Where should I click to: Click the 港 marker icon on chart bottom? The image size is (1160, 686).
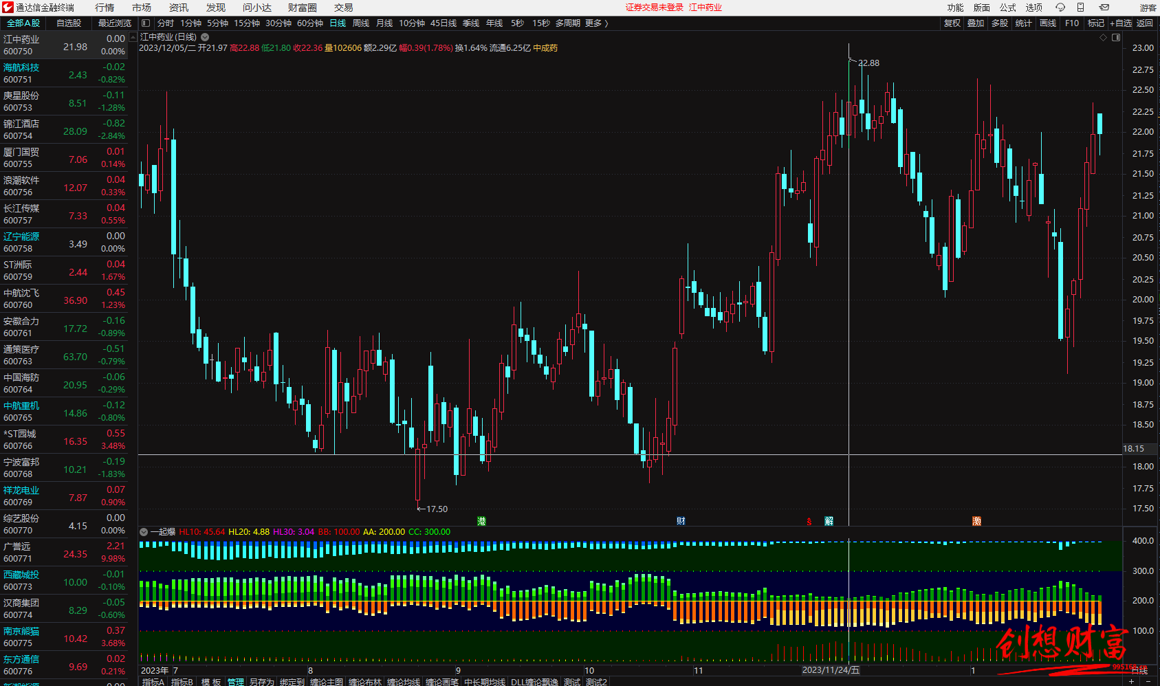pyautogui.click(x=481, y=521)
